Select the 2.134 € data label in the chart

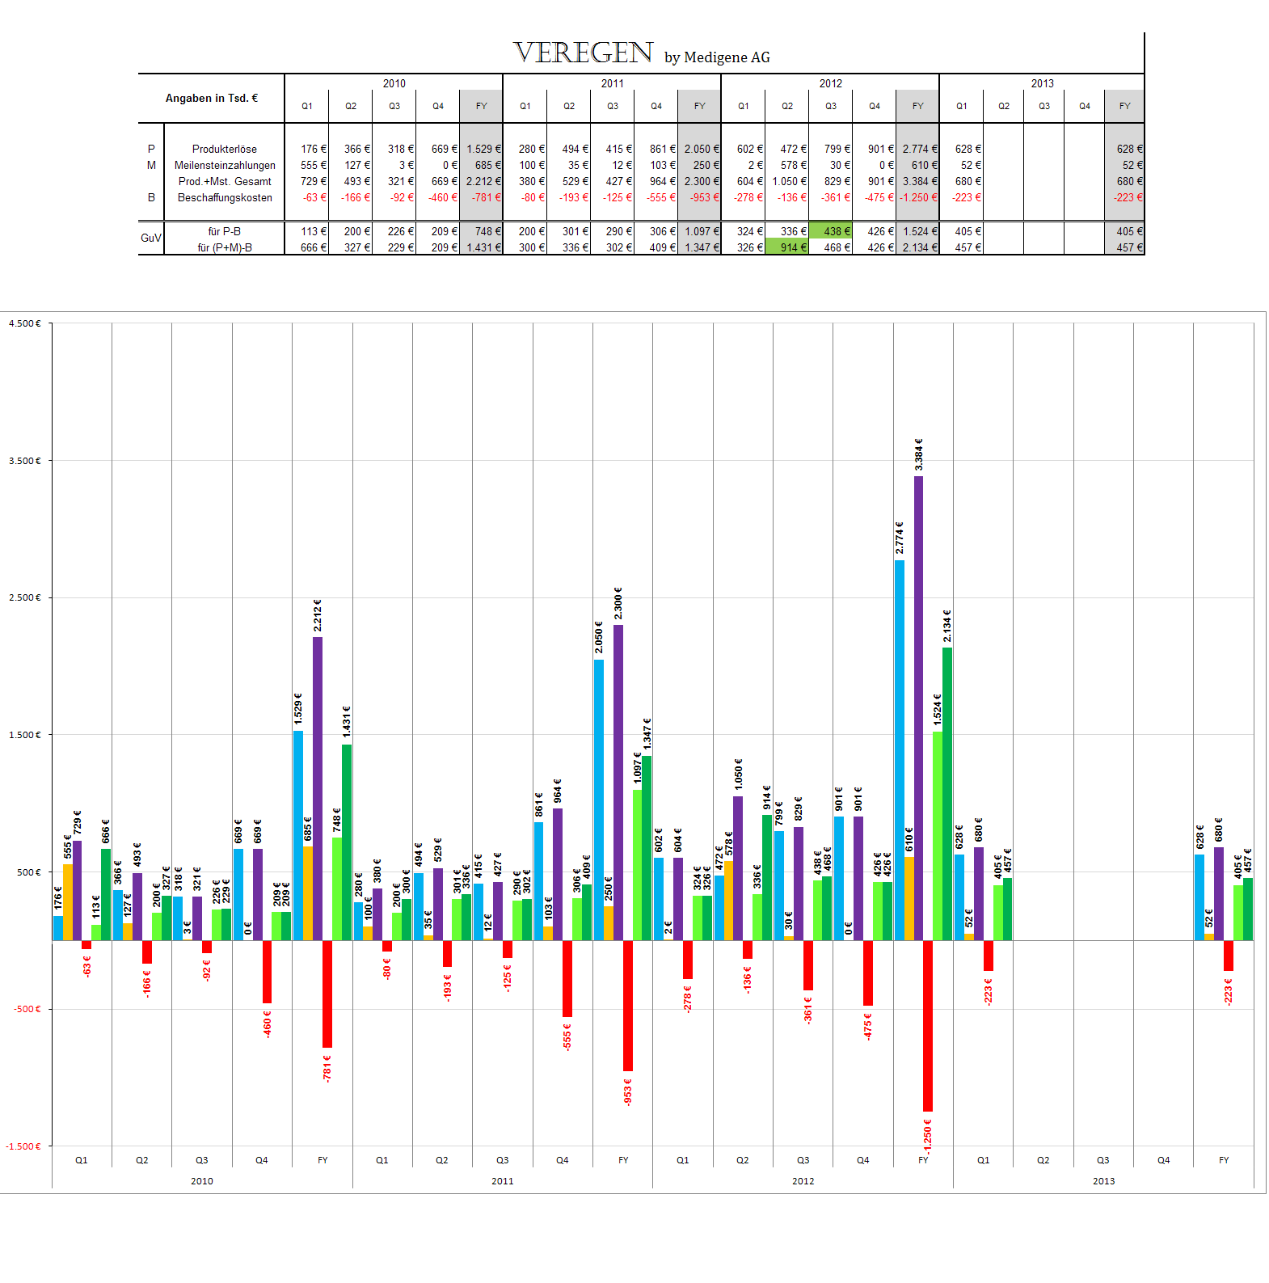(x=947, y=627)
